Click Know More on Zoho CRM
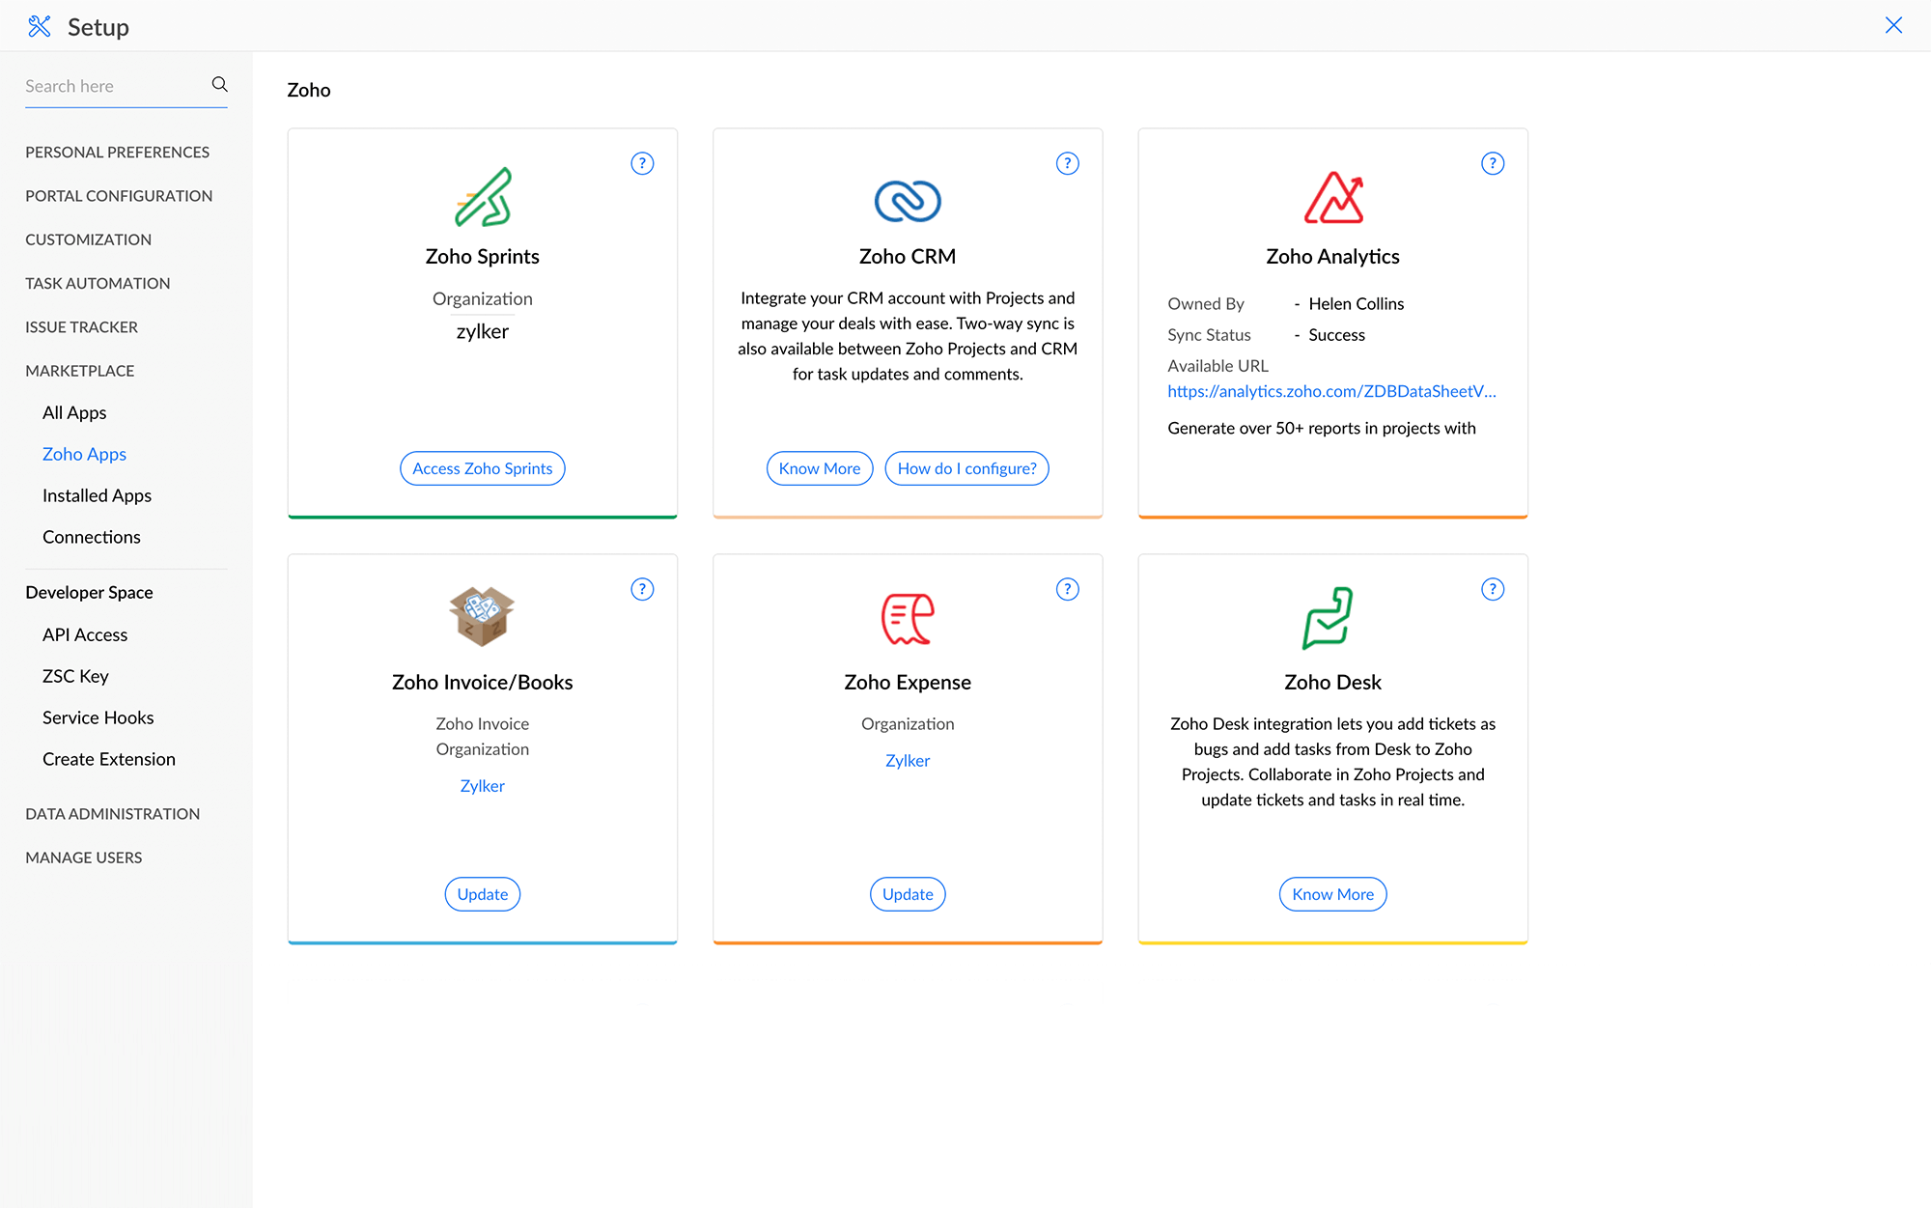This screenshot has width=1931, height=1208. (x=820, y=468)
